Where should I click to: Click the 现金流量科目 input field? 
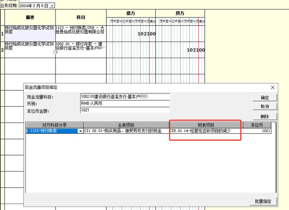click(x=125, y=97)
